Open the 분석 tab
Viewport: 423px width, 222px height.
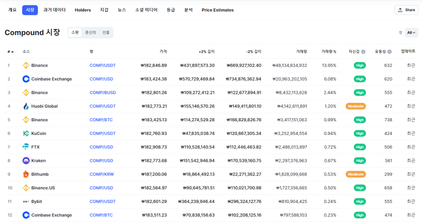pyautogui.click(x=188, y=10)
